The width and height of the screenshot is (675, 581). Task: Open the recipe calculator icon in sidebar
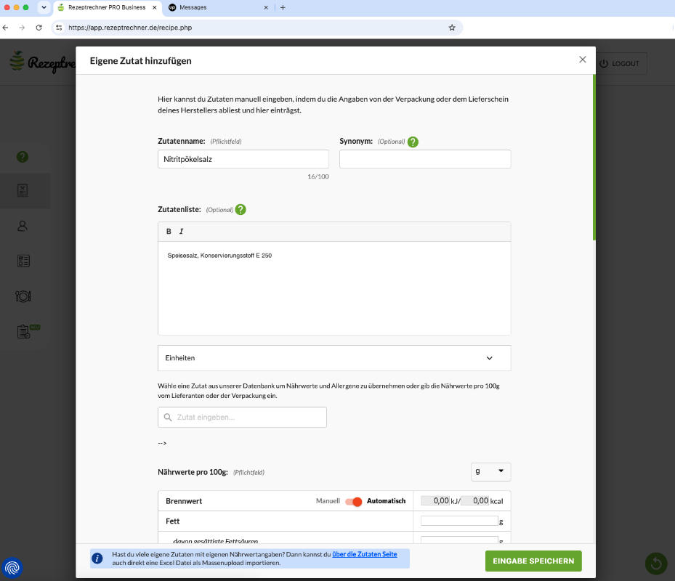[23, 190]
